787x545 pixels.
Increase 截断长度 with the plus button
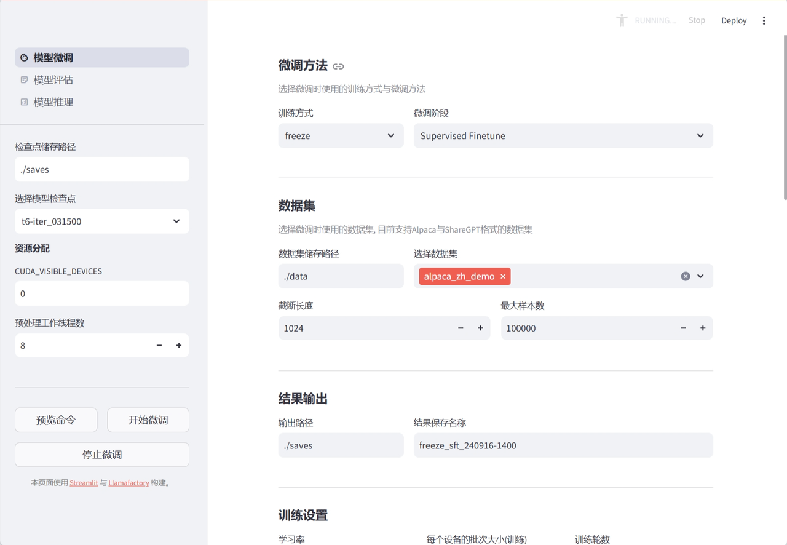[480, 328]
